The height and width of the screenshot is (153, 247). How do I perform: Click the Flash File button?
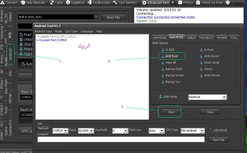coord(218,140)
